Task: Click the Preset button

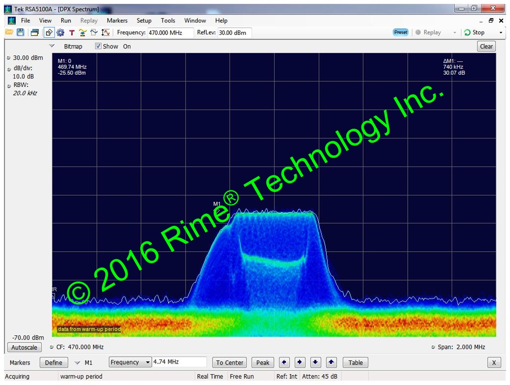Action: [x=401, y=32]
